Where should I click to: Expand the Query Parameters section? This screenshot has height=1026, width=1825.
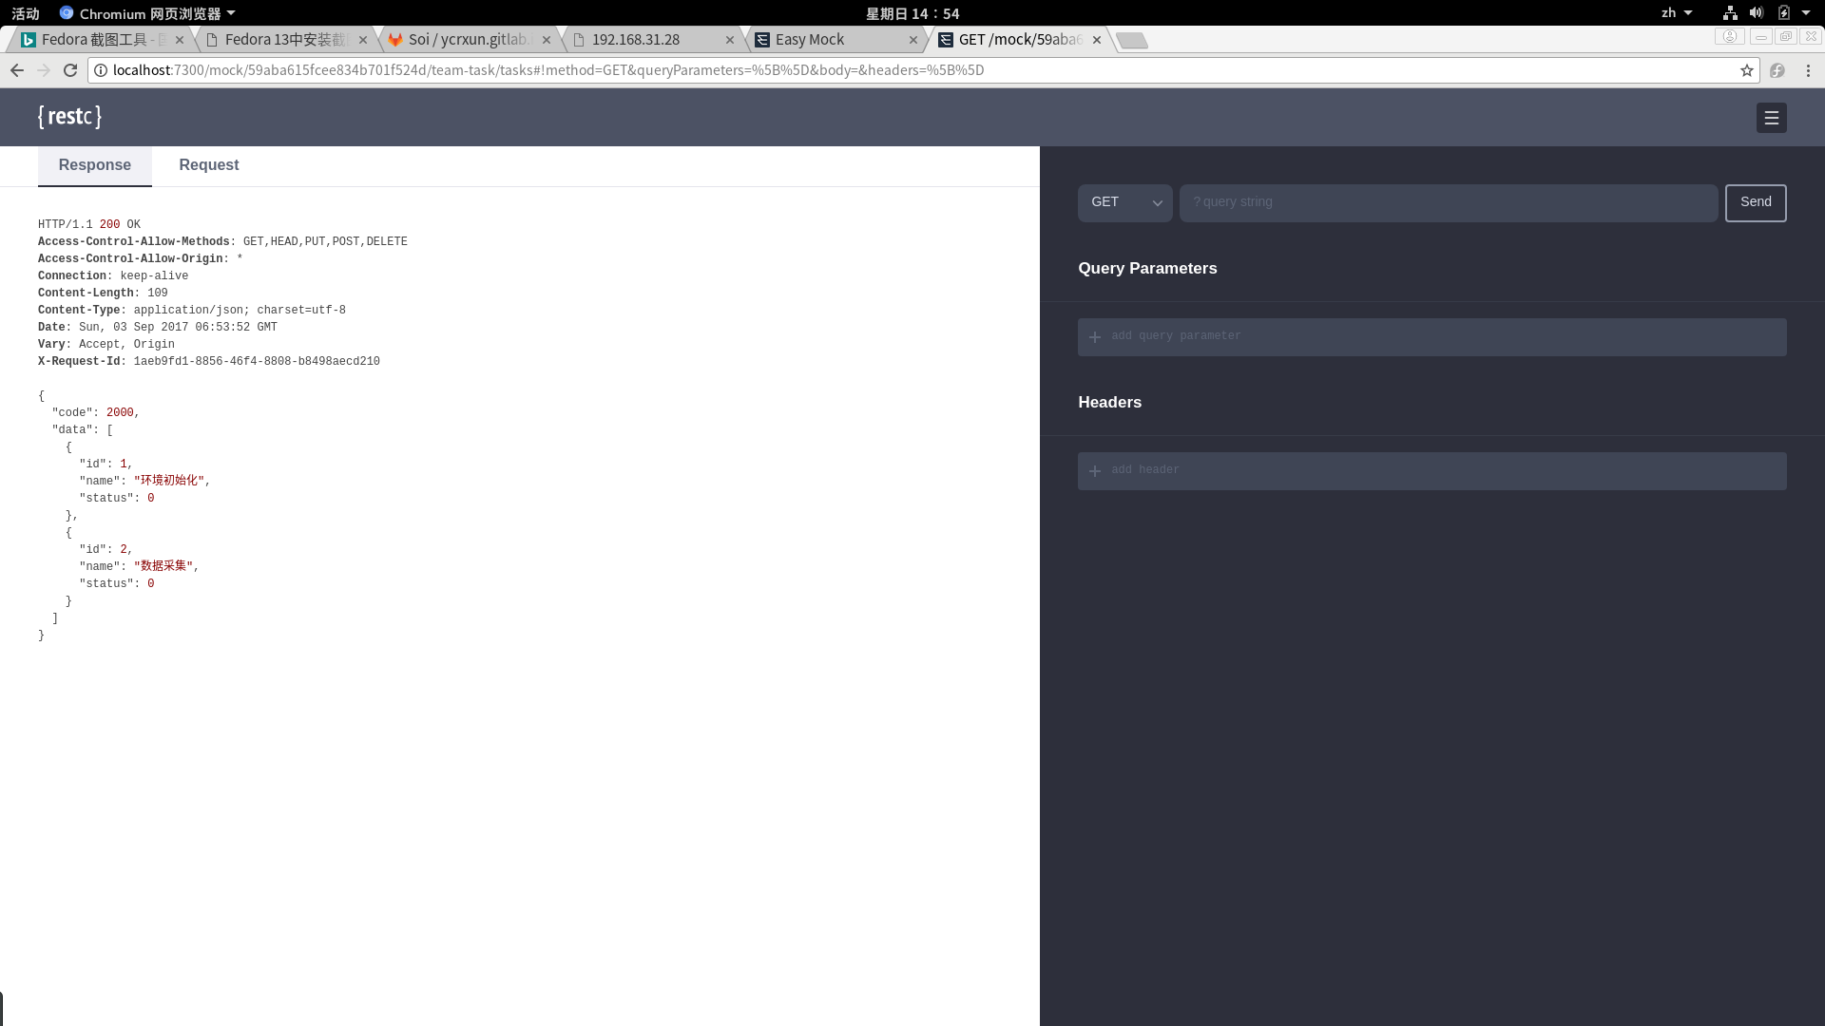[1148, 268]
